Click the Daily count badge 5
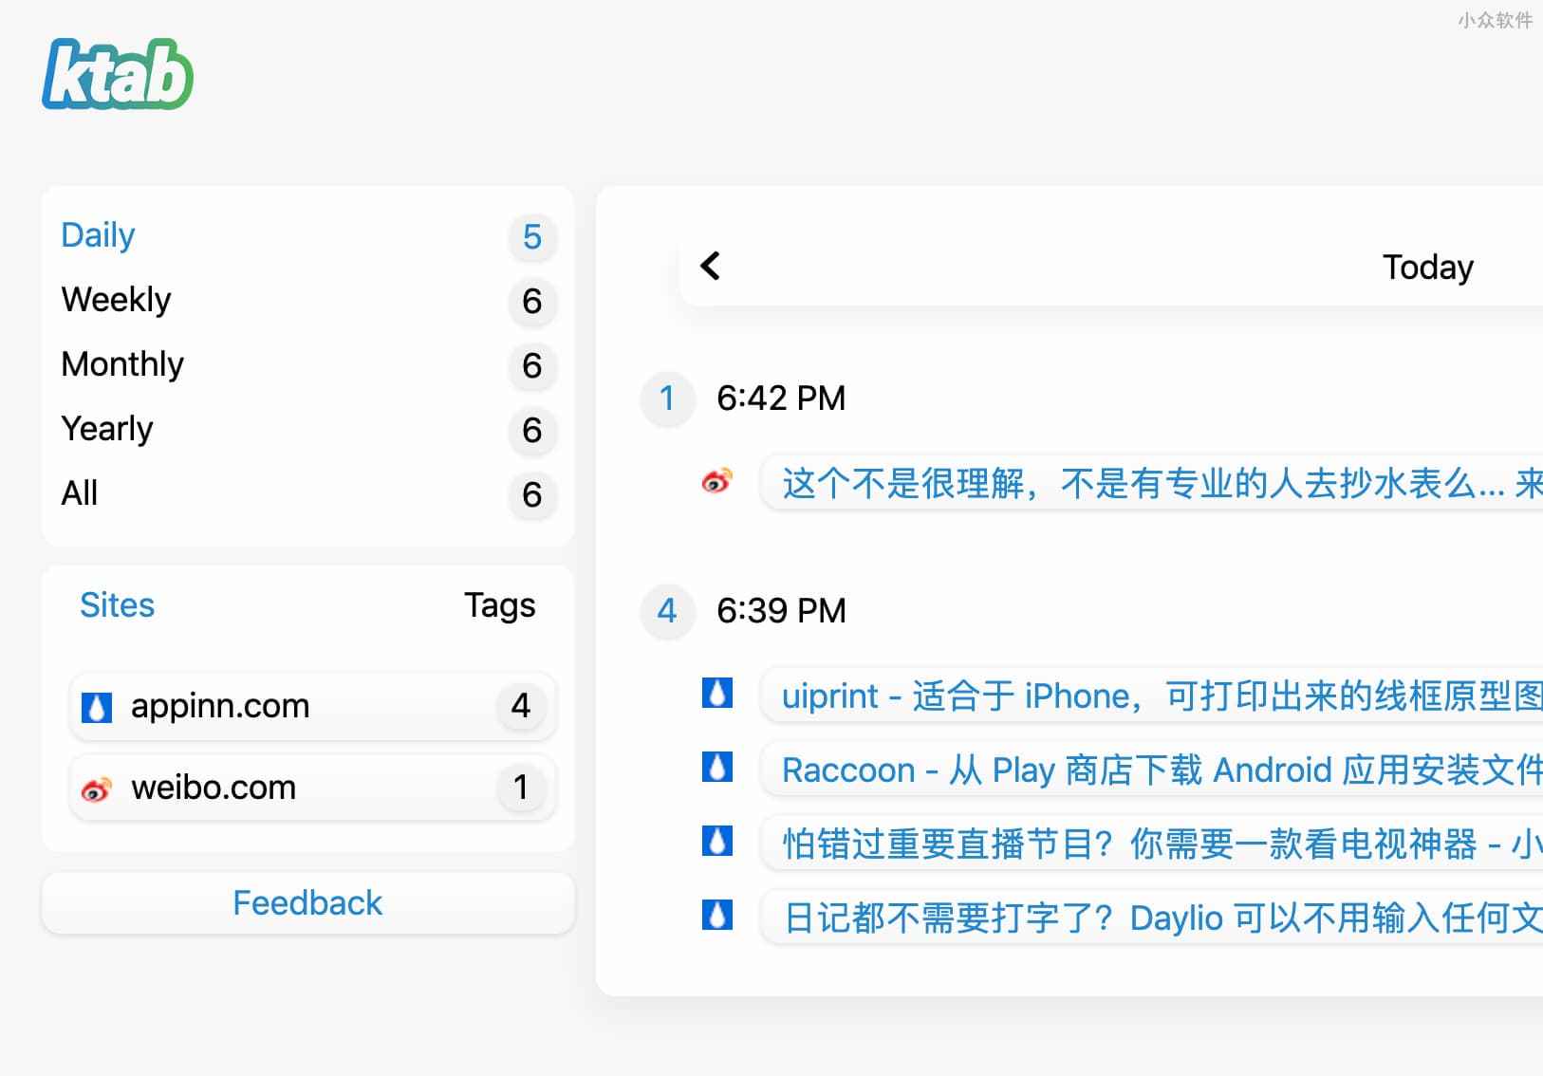1543x1076 pixels. [x=532, y=236]
